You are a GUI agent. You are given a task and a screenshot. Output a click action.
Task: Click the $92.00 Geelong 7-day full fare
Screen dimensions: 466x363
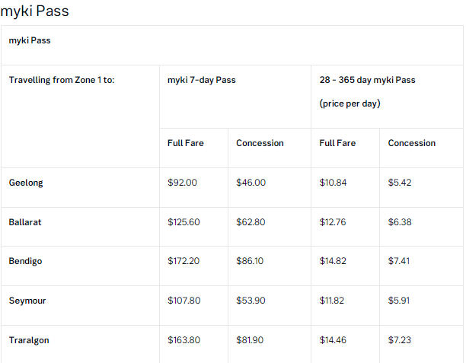click(182, 183)
